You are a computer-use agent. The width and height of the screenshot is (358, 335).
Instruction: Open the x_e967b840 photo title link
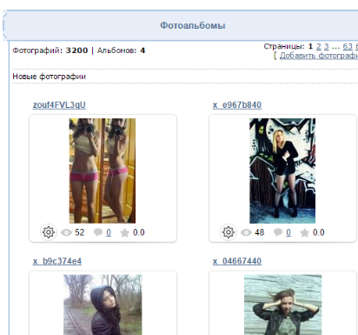(x=237, y=104)
